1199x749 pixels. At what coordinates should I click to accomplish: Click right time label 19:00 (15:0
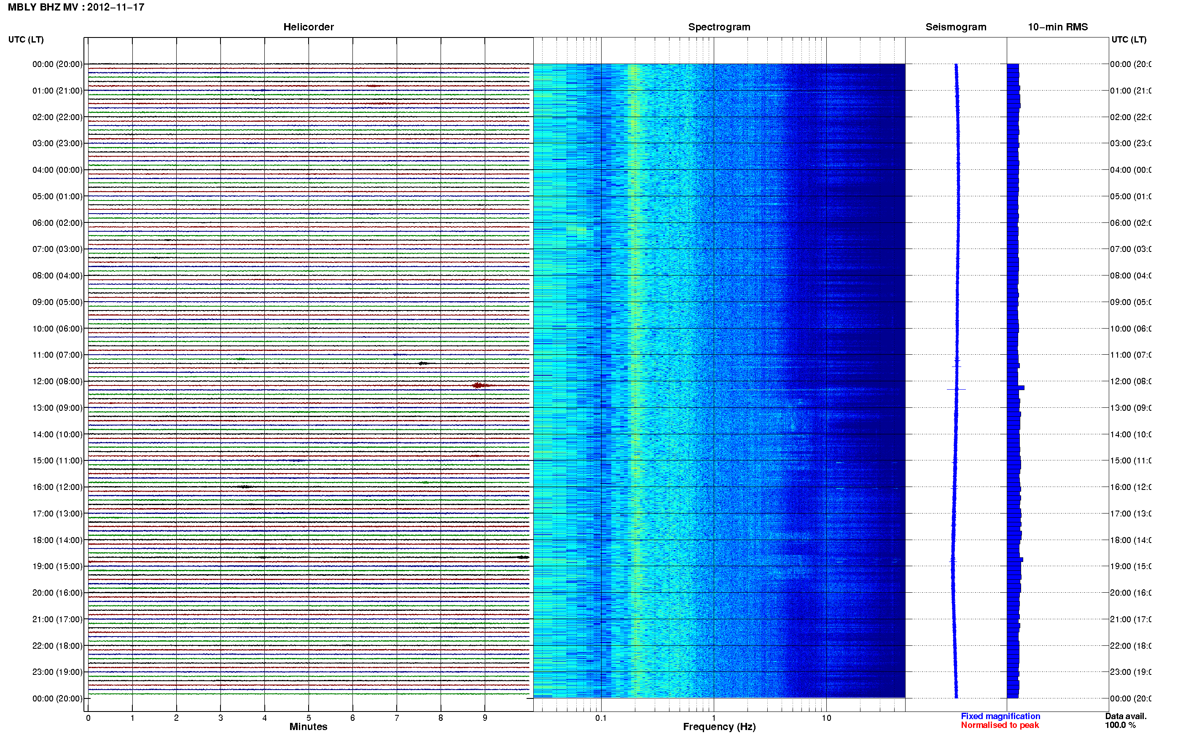pyautogui.click(x=1131, y=566)
